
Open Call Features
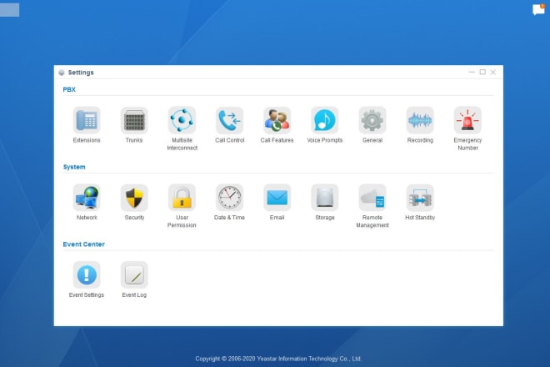(x=277, y=120)
